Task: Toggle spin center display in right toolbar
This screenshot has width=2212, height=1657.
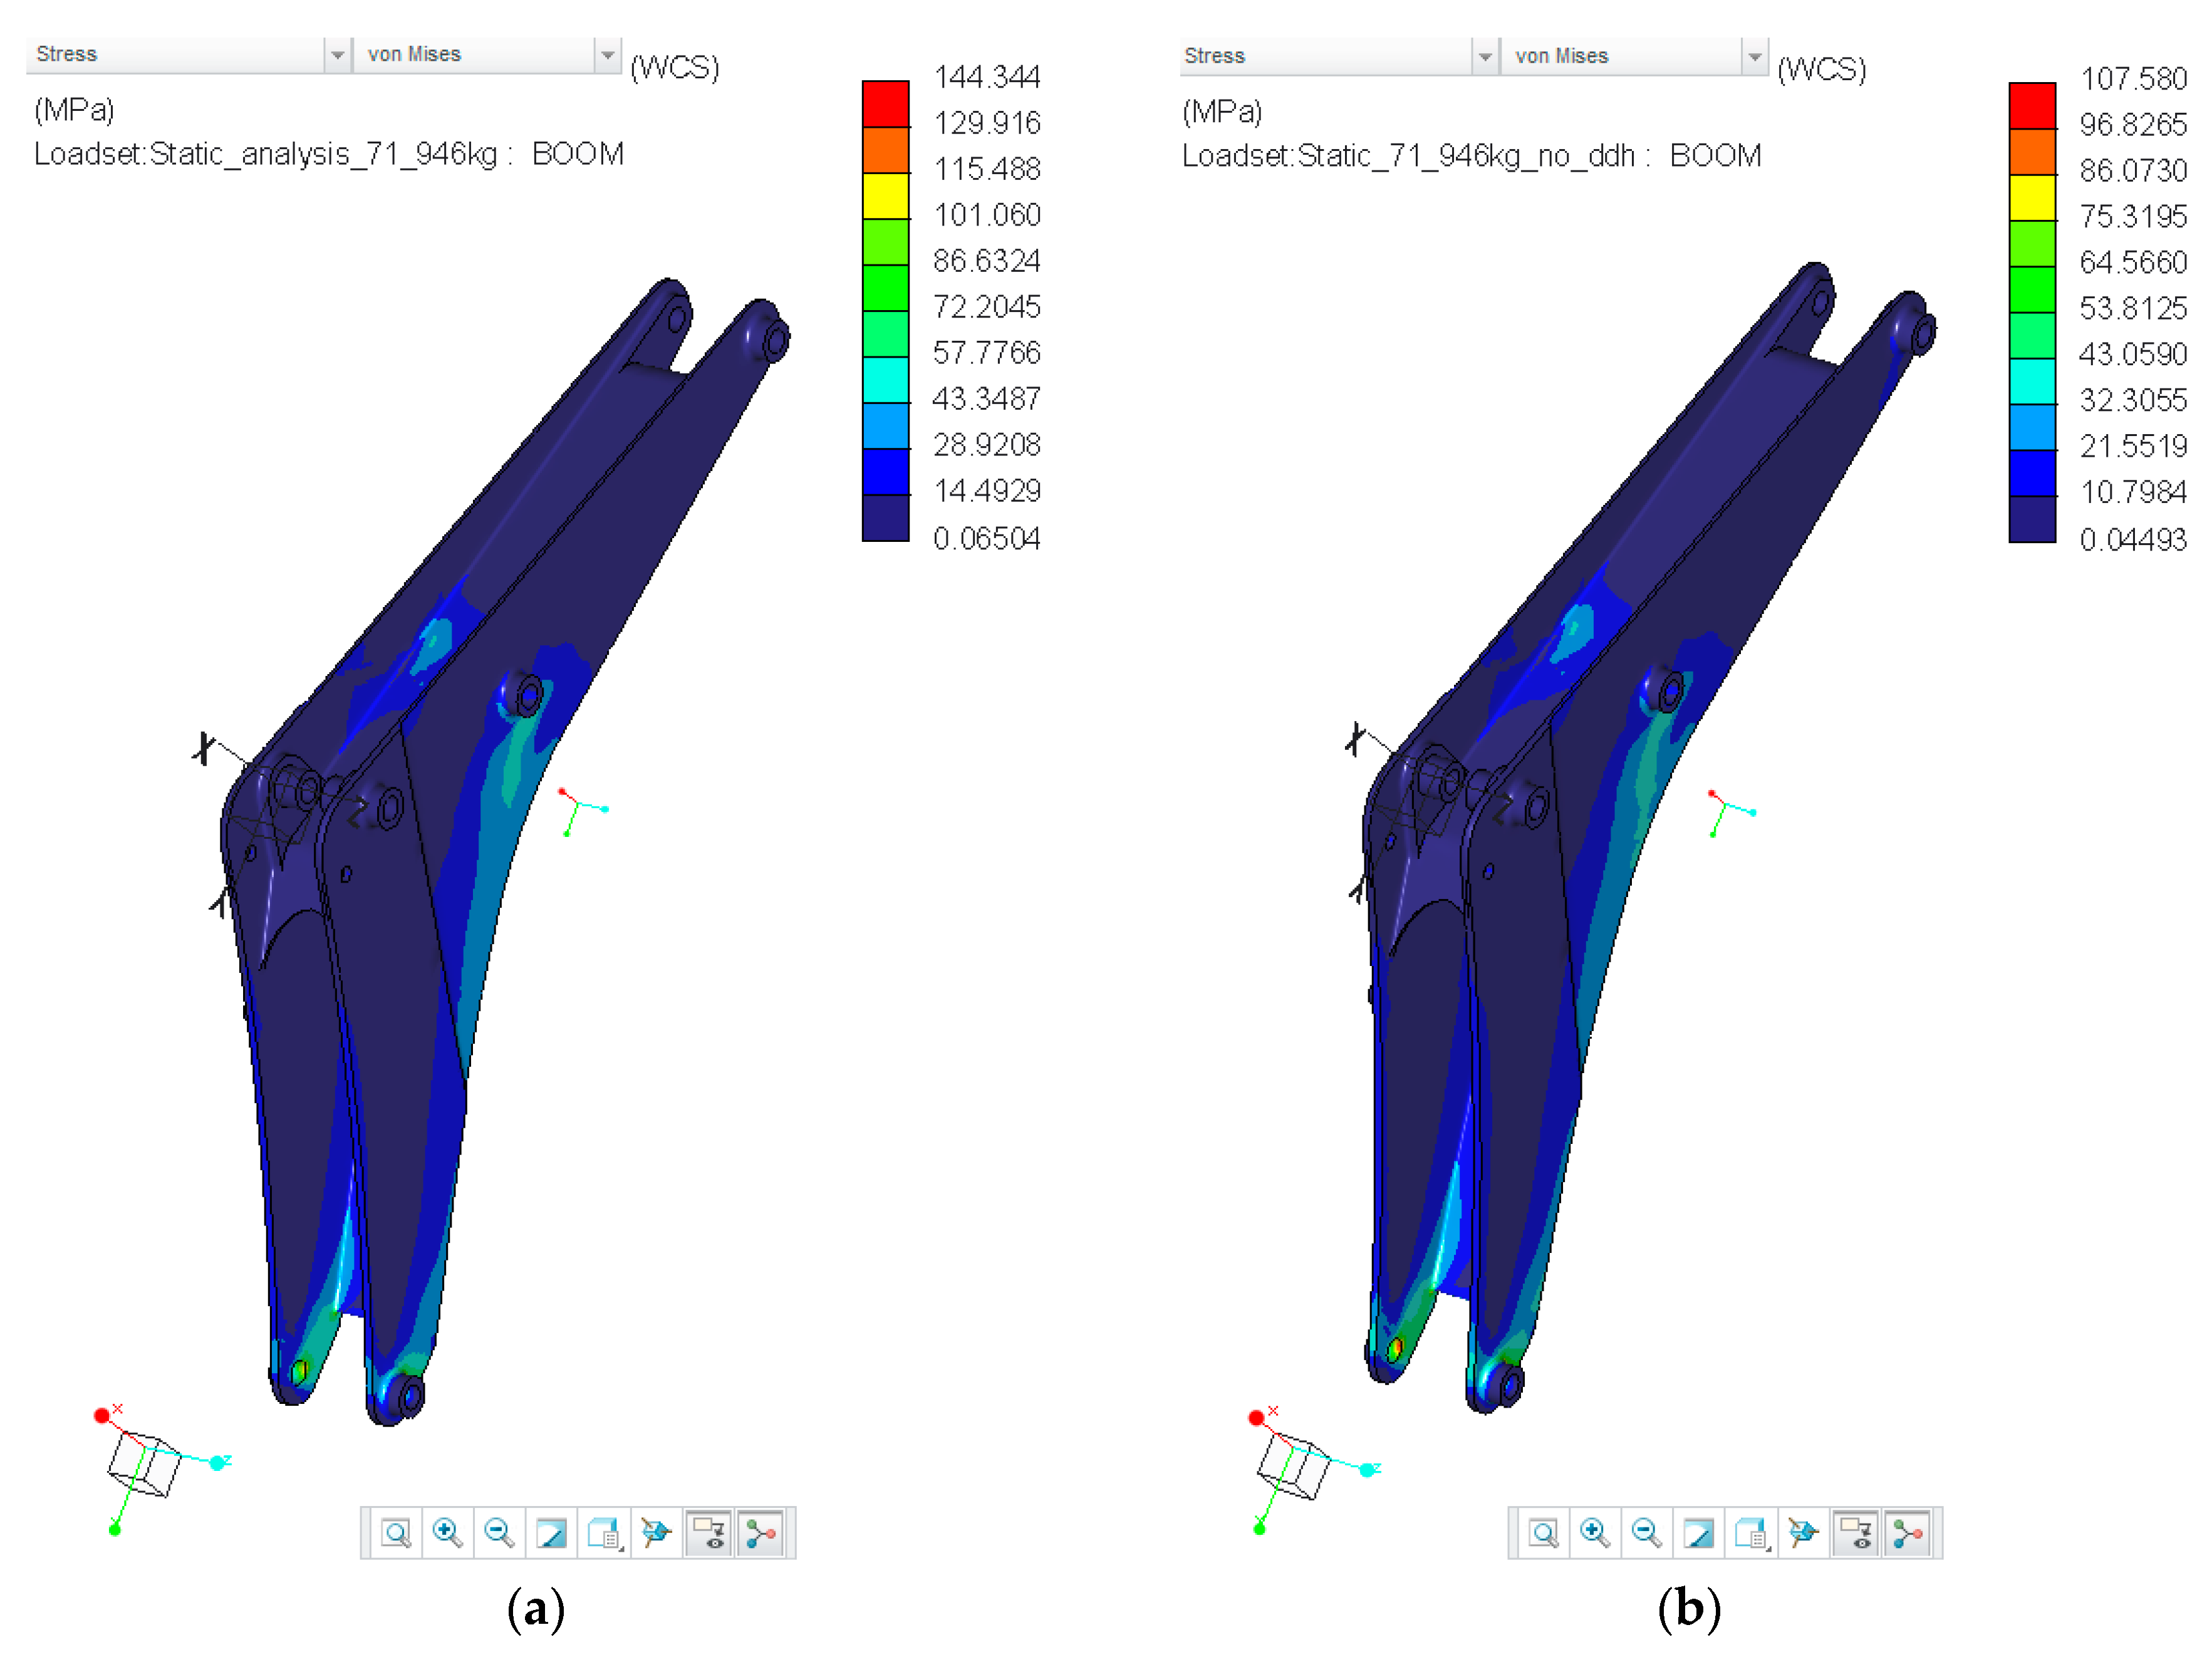Action: tap(1908, 1533)
